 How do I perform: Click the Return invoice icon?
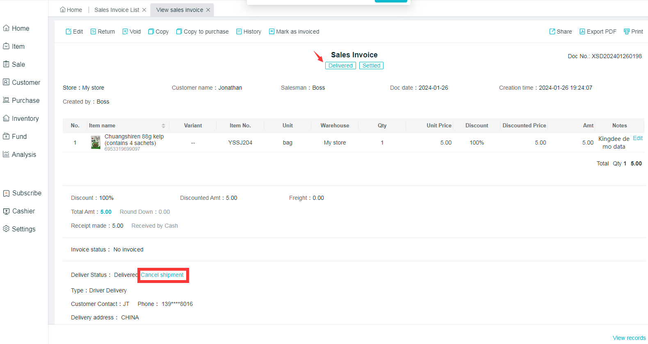[93, 32]
